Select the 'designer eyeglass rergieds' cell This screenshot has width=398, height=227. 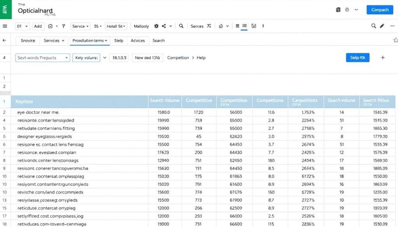(79, 136)
